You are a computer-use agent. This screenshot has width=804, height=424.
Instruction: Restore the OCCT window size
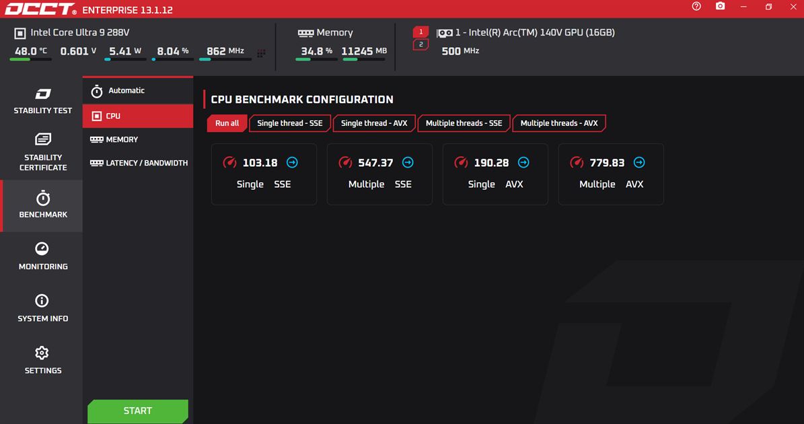pos(768,7)
